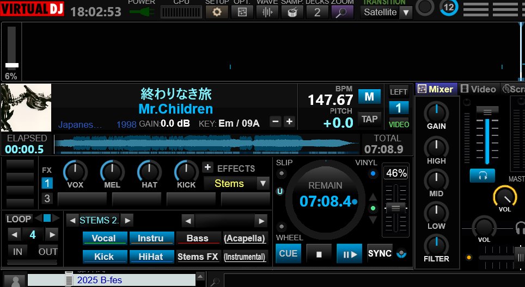Toggle the VINYL mode indicator
The image size is (525, 287).
tap(373, 173)
